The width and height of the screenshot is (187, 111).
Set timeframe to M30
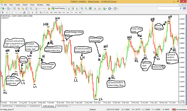60,12
